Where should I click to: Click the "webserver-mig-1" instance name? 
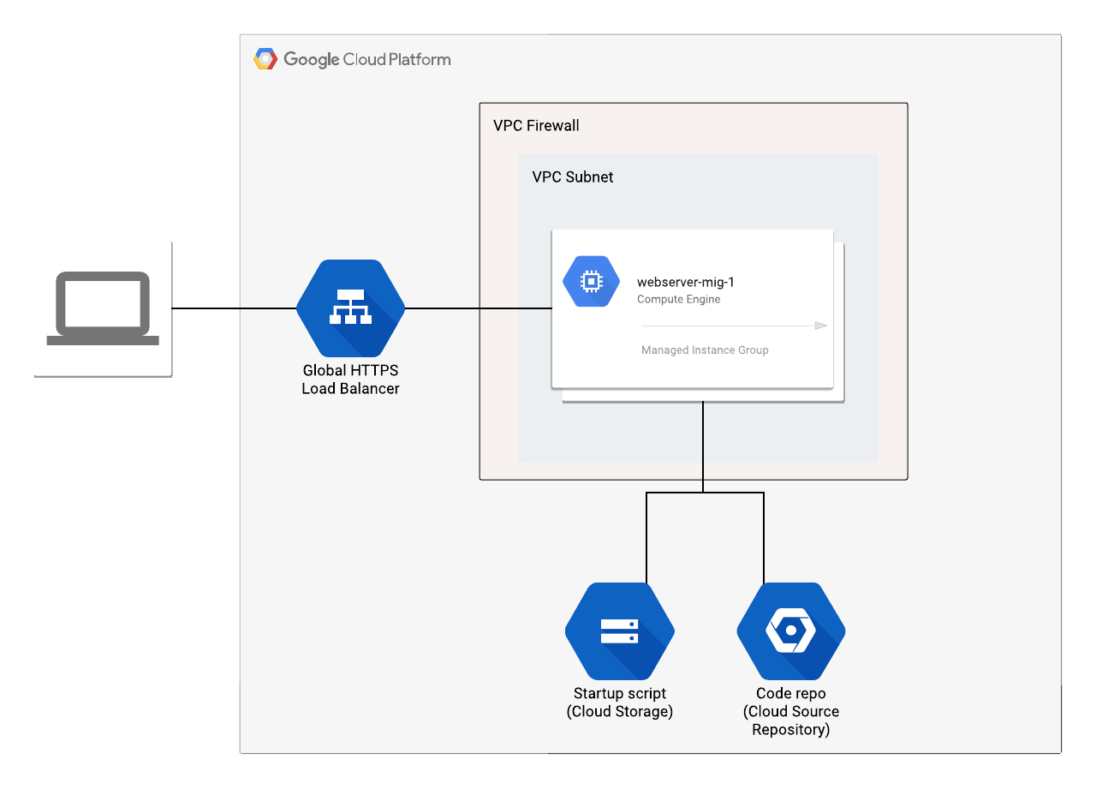[x=686, y=282]
